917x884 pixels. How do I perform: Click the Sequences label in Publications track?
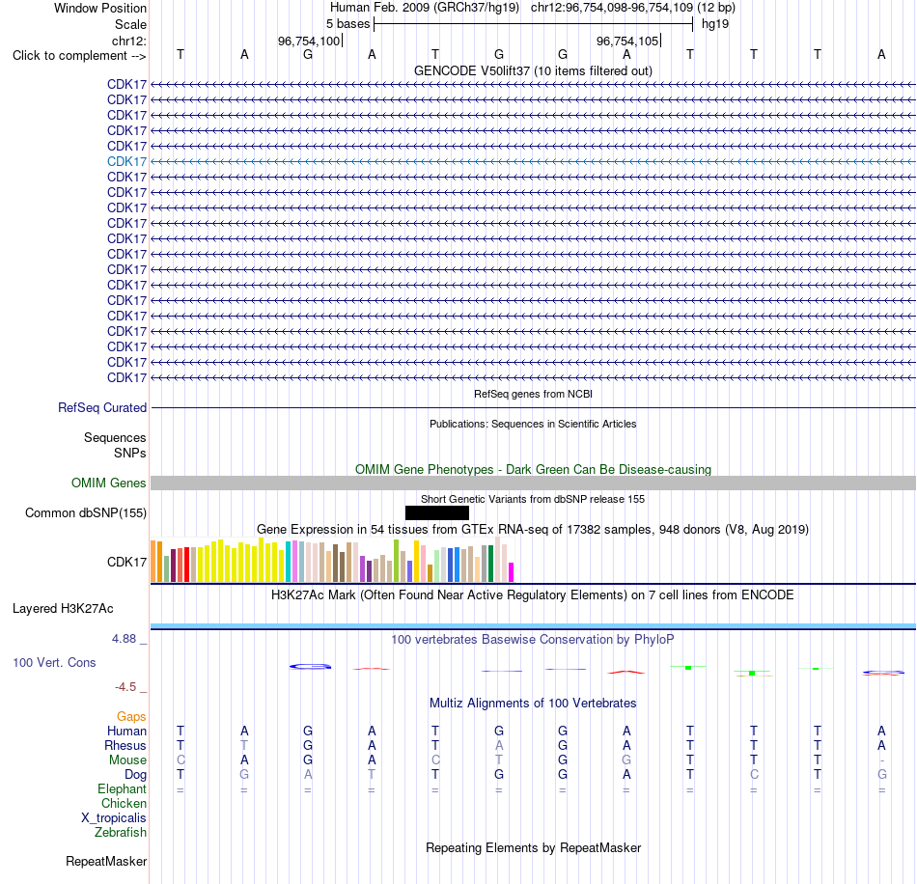(115, 438)
